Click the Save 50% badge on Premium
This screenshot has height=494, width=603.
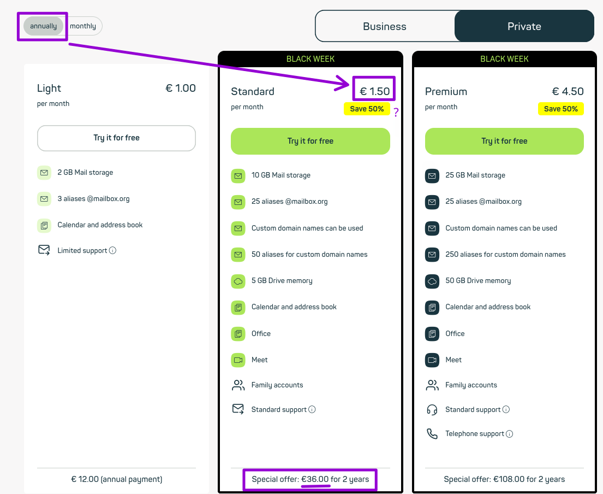tap(561, 109)
